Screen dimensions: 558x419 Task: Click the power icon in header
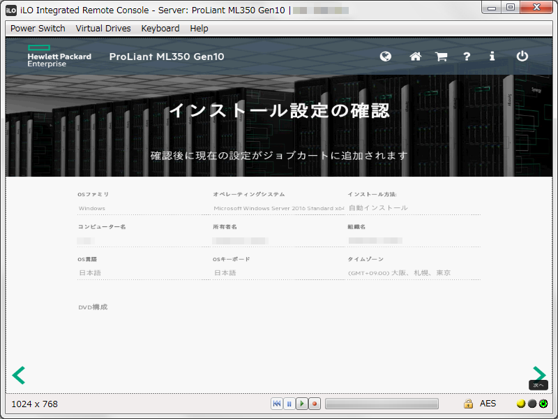click(x=522, y=56)
